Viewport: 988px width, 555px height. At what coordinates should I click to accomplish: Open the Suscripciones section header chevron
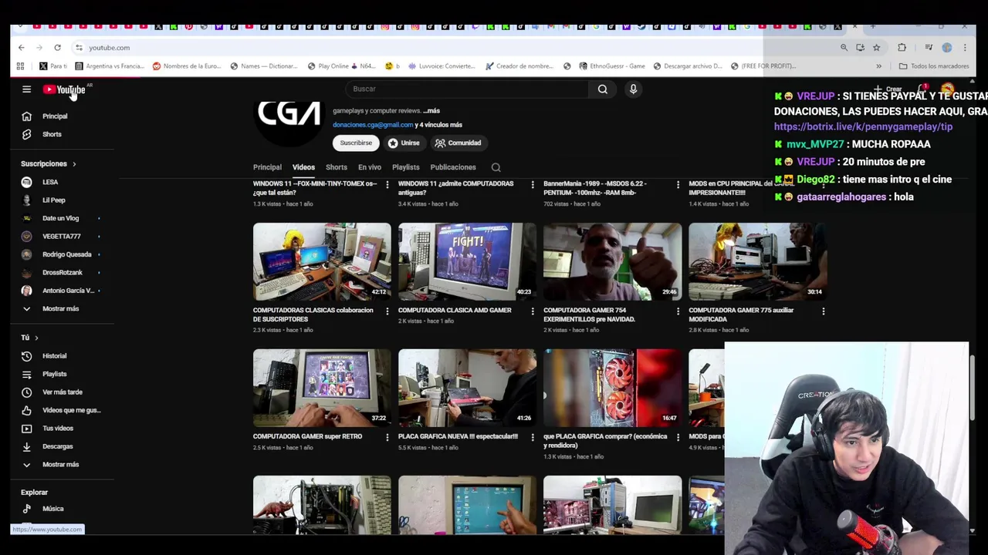pos(74,164)
